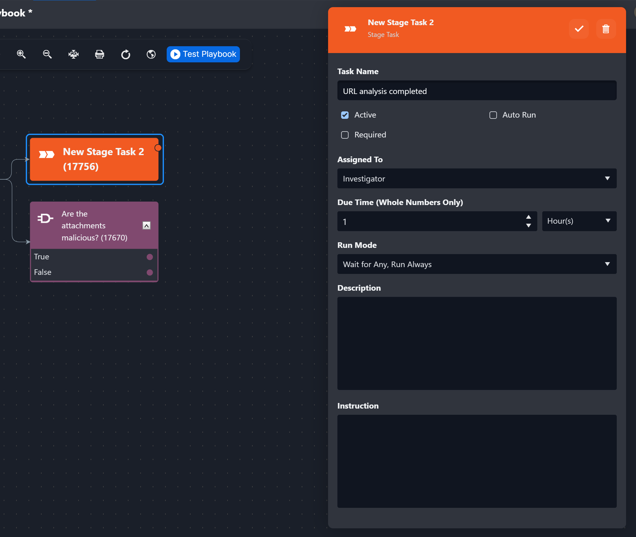The image size is (636, 537).
Task: Click the Task Name input field
Action: (477, 91)
